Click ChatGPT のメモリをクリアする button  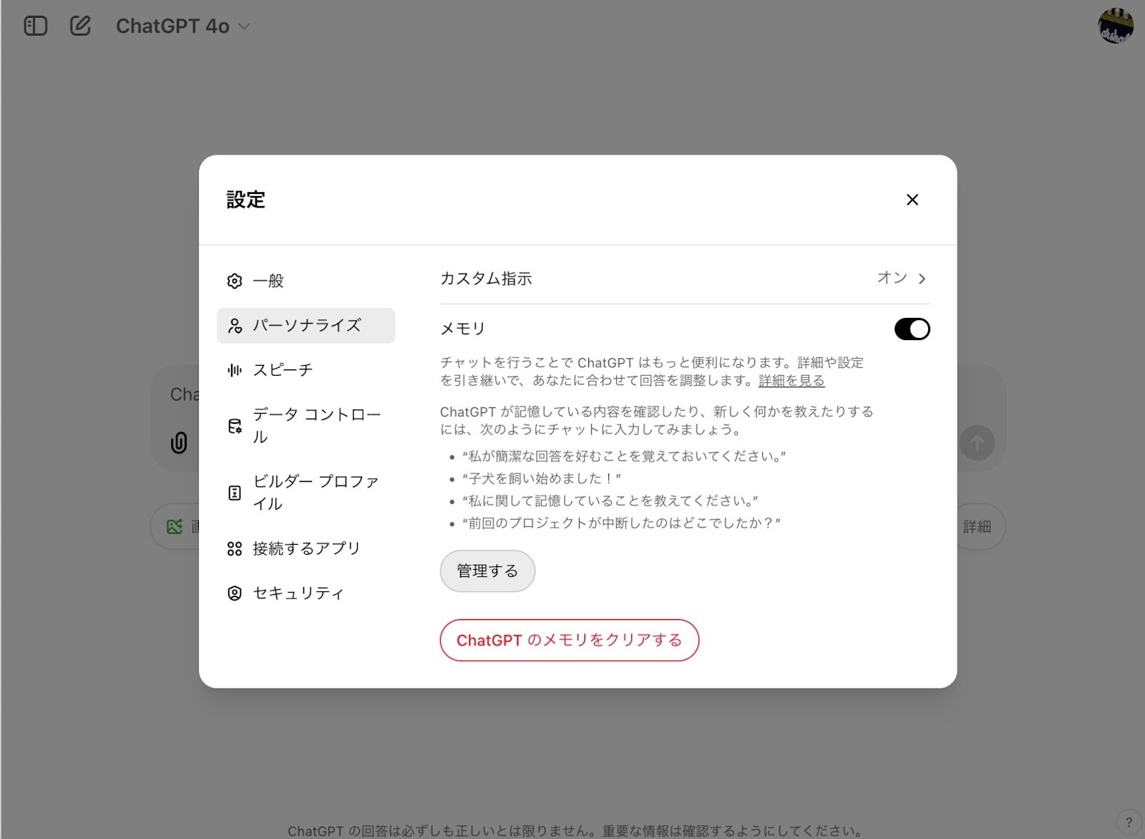point(570,640)
